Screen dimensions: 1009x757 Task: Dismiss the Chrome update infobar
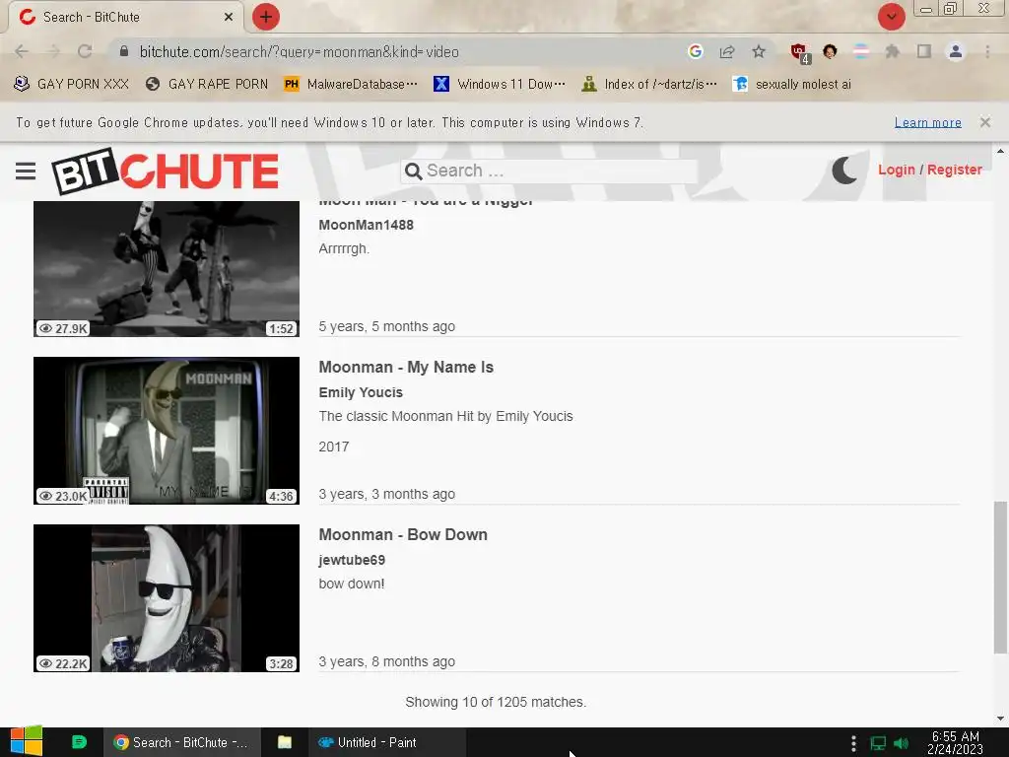[x=985, y=121]
